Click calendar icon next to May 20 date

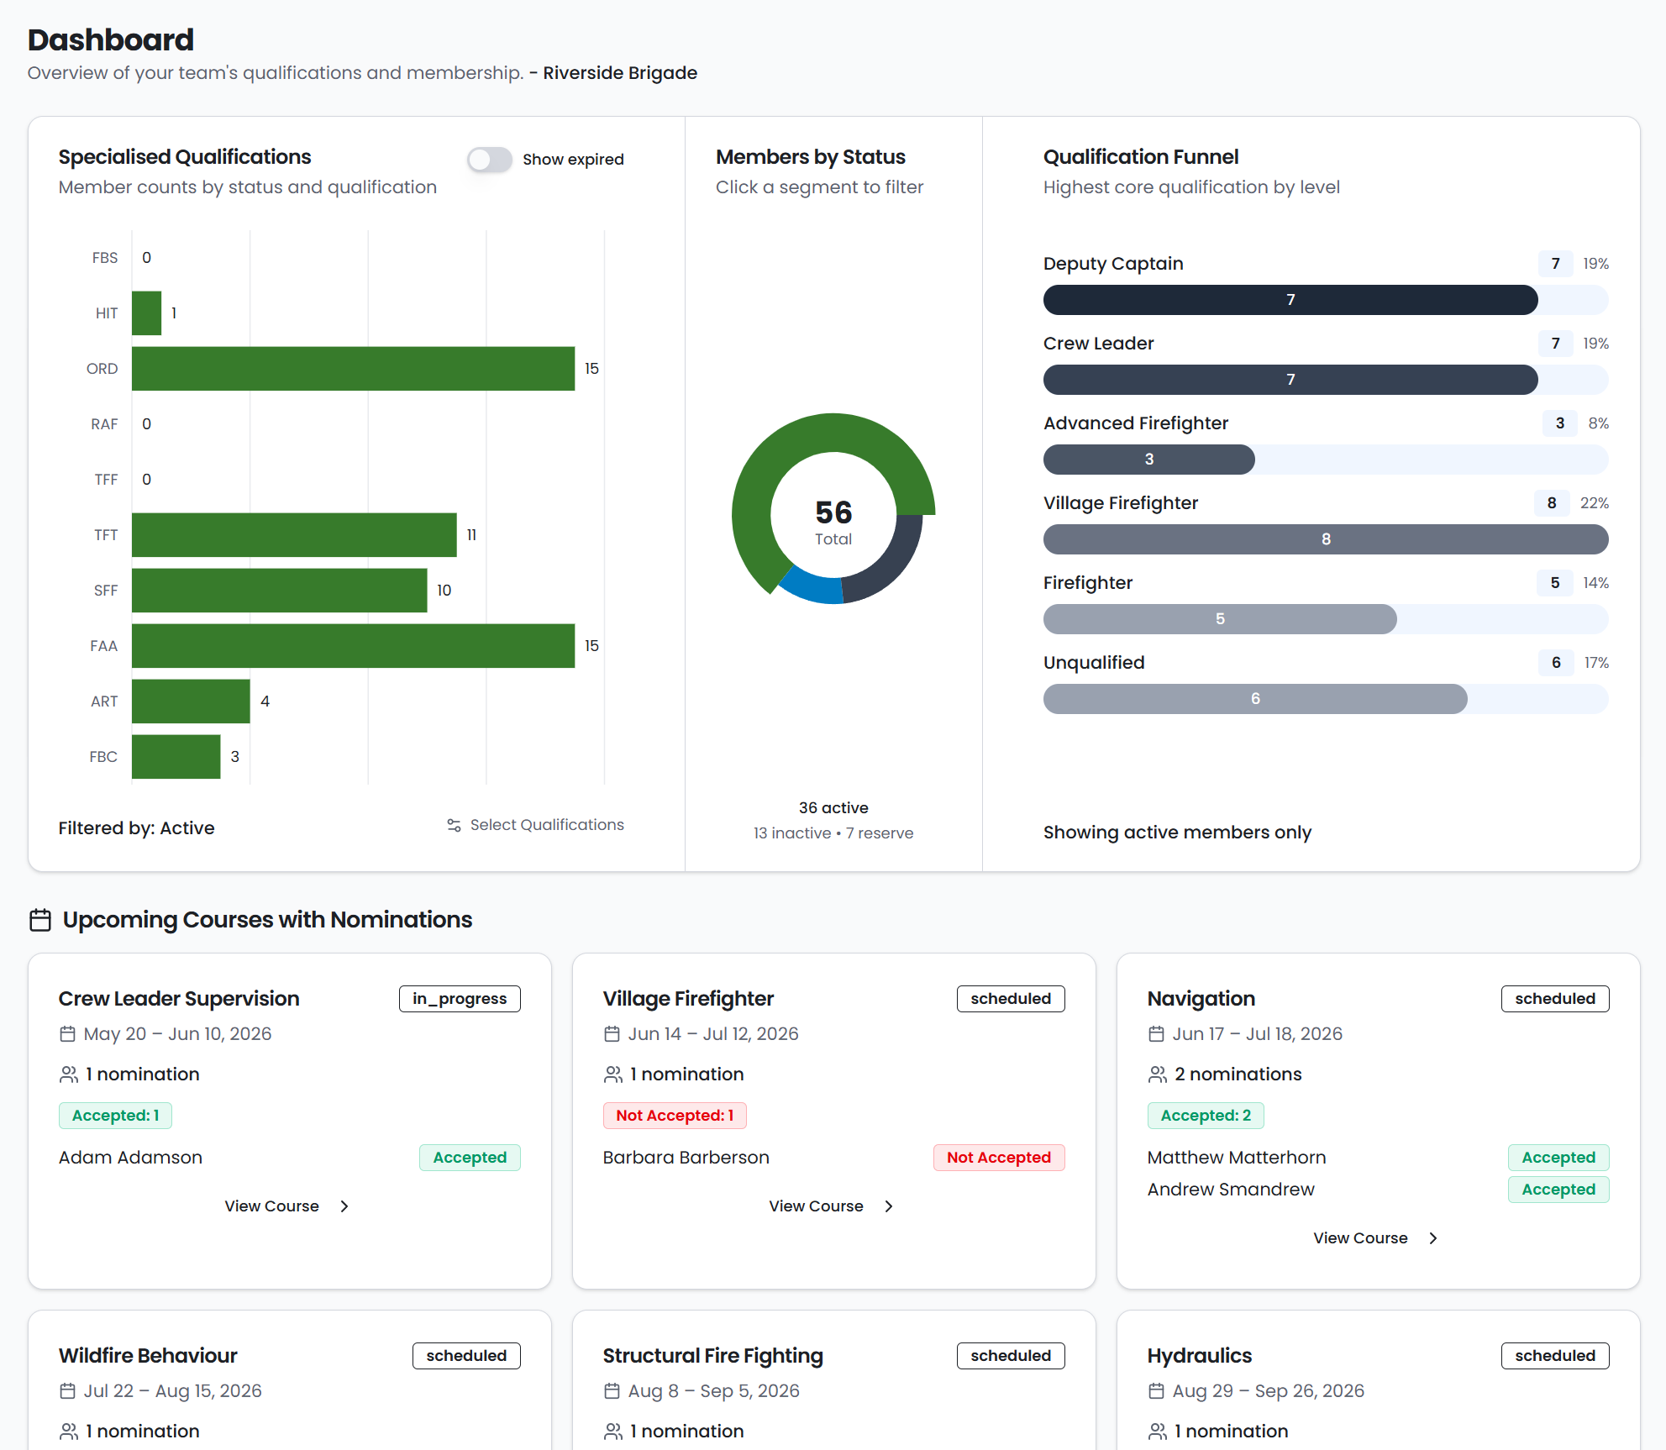click(68, 1034)
